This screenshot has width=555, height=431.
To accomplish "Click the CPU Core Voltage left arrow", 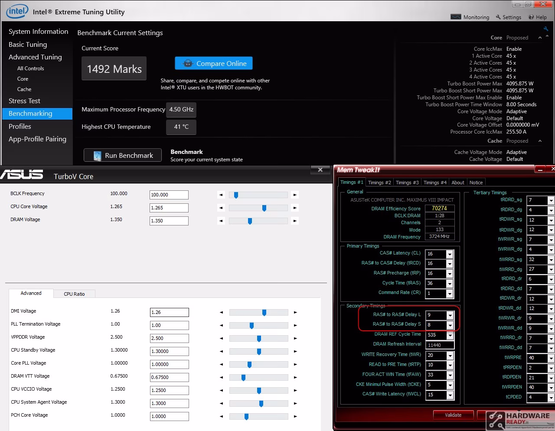I will click(x=221, y=208).
